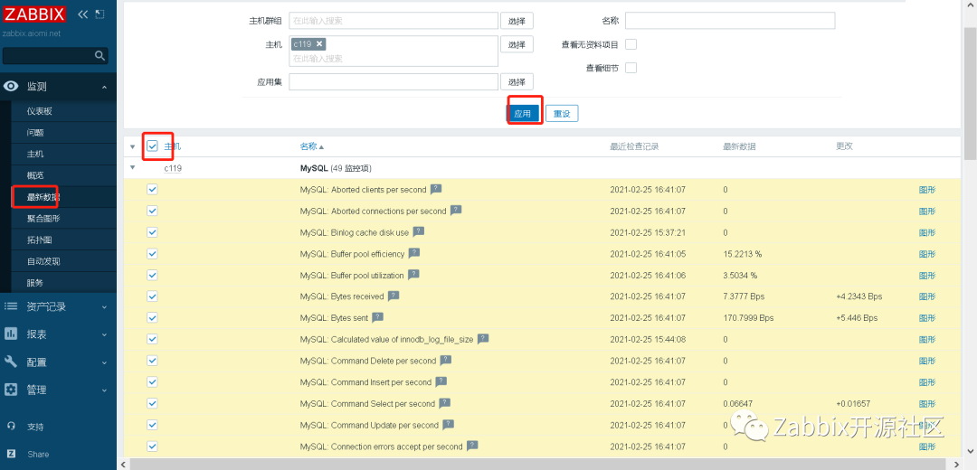
Task: Click the 应用 apply button
Action: point(522,113)
